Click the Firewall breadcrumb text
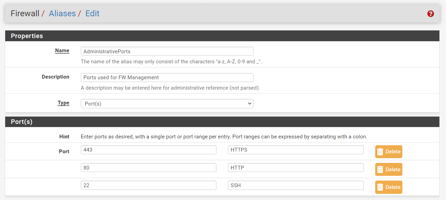The image size is (446, 200). click(x=24, y=13)
